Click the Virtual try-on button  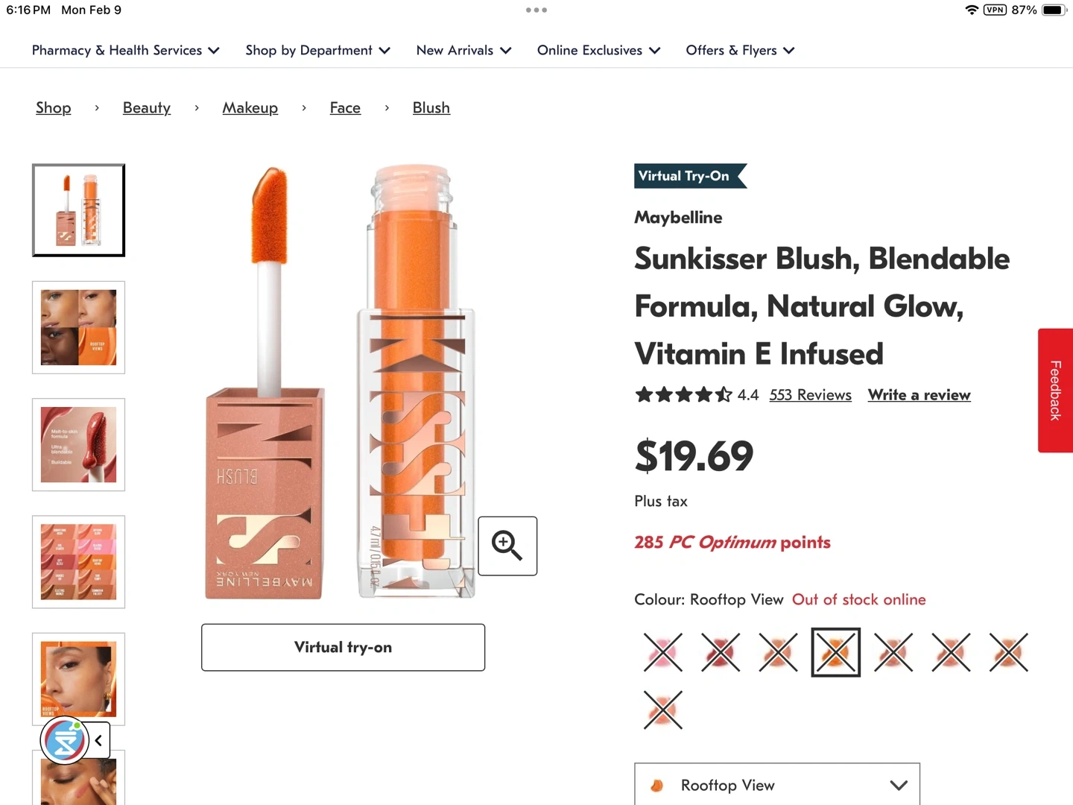[x=343, y=647]
